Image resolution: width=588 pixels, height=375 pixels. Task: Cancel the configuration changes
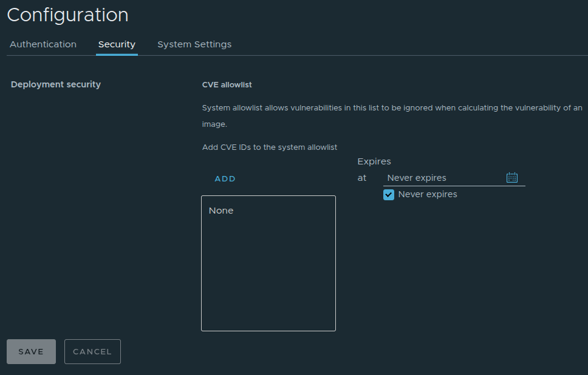pos(92,351)
